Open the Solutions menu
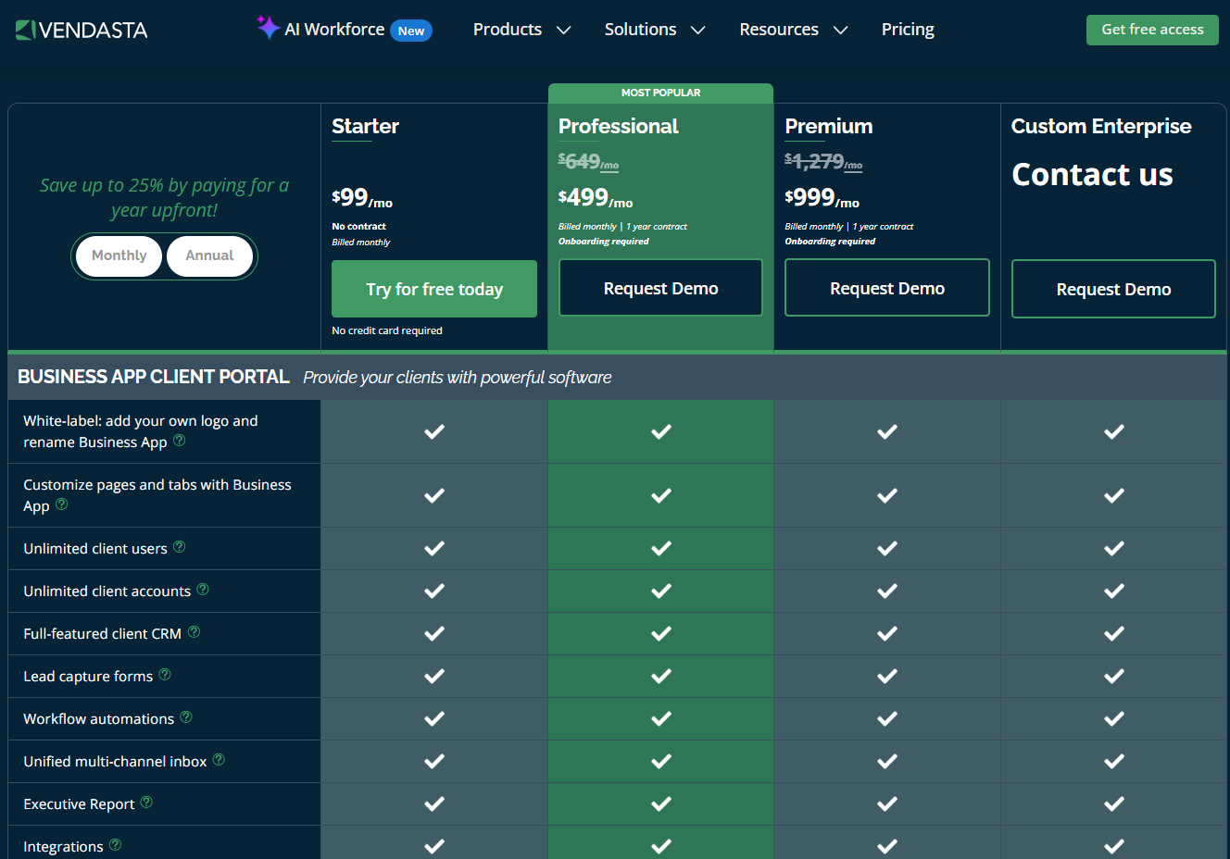This screenshot has height=859, width=1230. point(640,30)
